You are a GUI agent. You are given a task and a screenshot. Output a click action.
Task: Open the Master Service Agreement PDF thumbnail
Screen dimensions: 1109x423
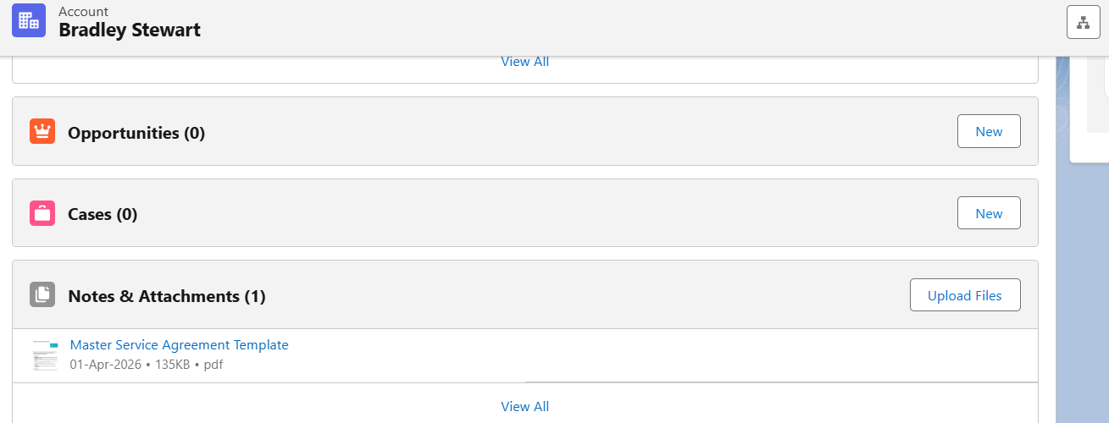click(x=45, y=354)
